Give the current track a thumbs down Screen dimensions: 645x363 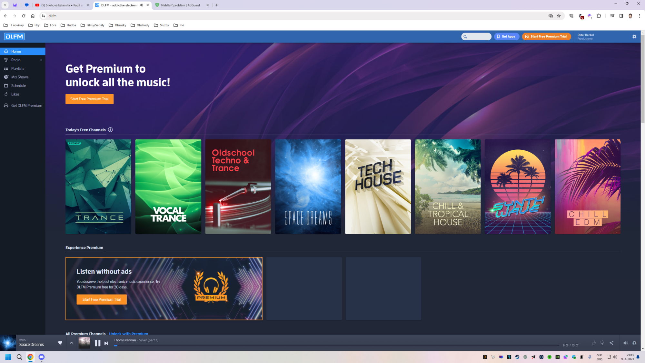pos(602,343)
